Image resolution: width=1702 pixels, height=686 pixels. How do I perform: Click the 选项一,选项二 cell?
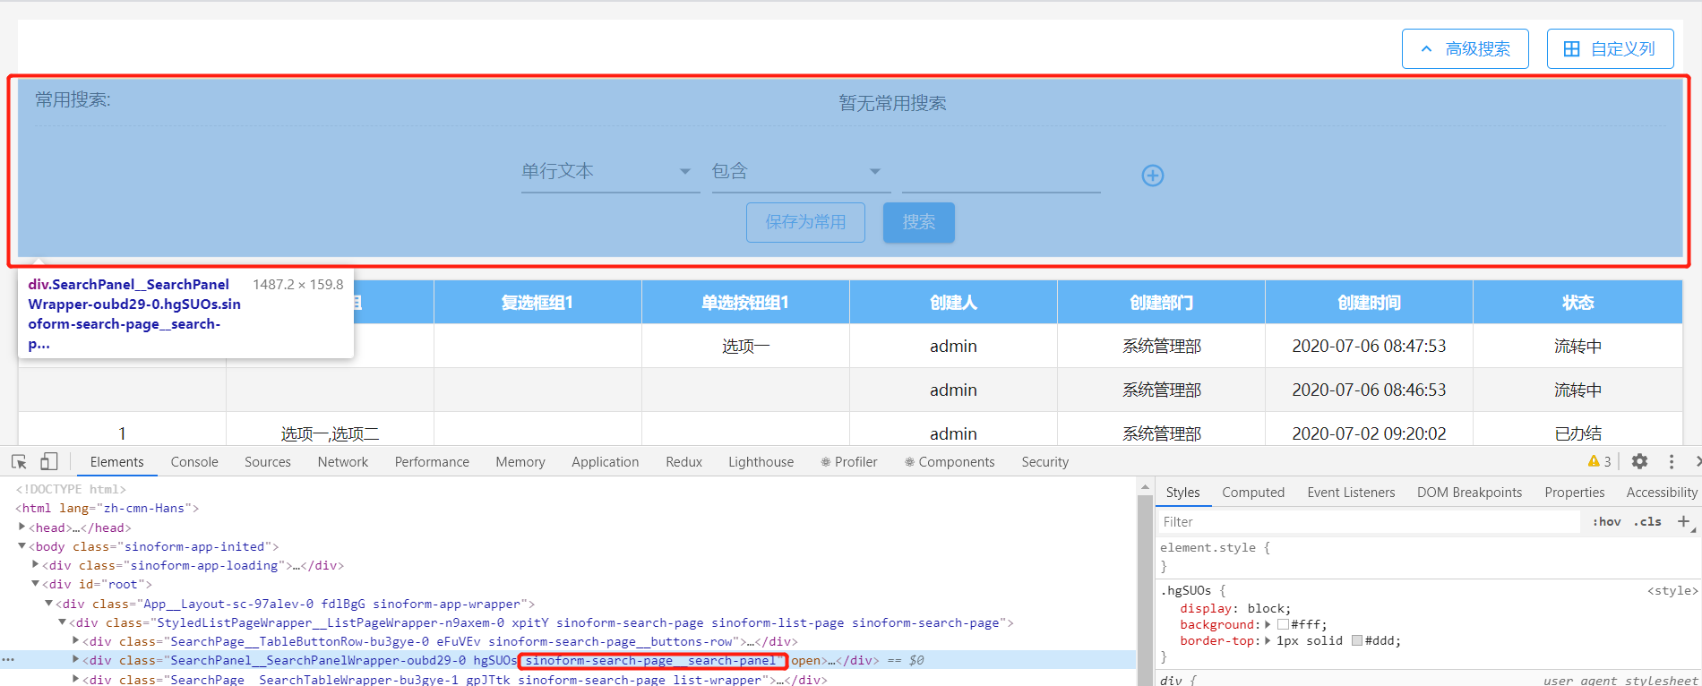click(x=330, y=433)
